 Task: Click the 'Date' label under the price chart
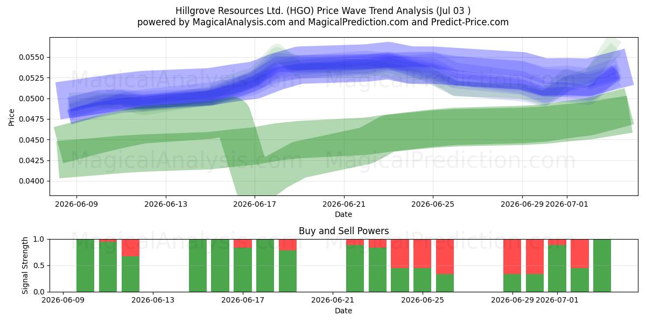(343, 214)
